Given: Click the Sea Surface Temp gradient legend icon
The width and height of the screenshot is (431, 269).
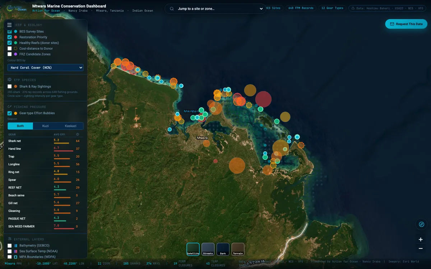Looking at the screenshot, I should [x=15, y=251].
